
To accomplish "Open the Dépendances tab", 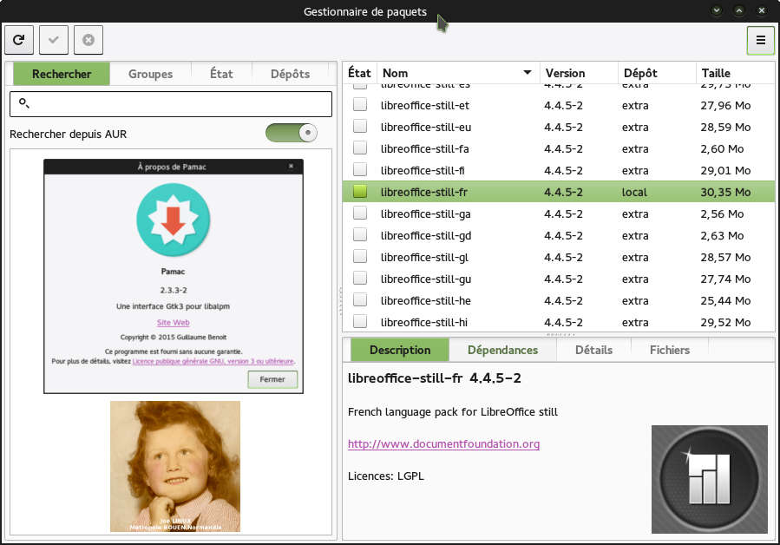I will point(502,350).
